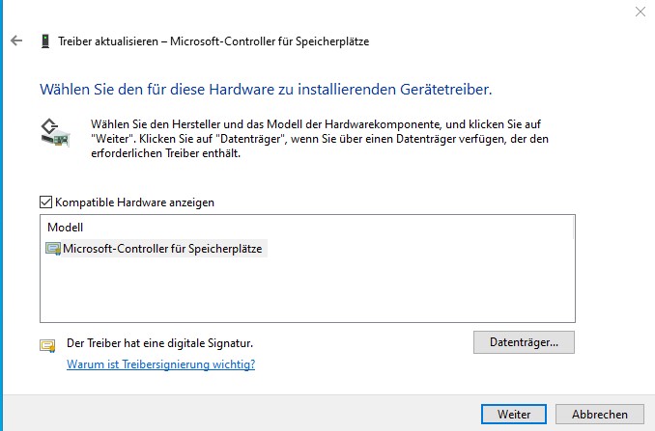Click the Modell column header

point(65,228)
